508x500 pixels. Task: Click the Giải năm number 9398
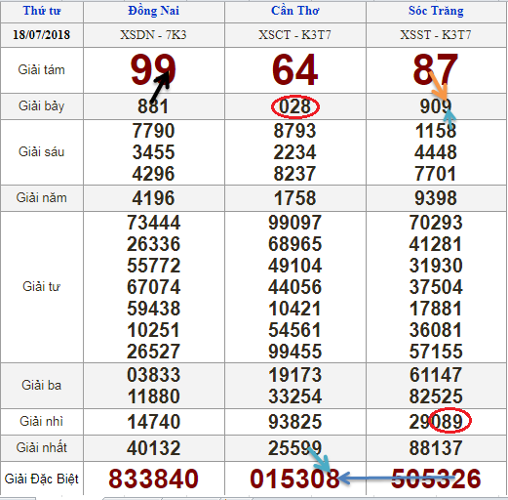436,198
